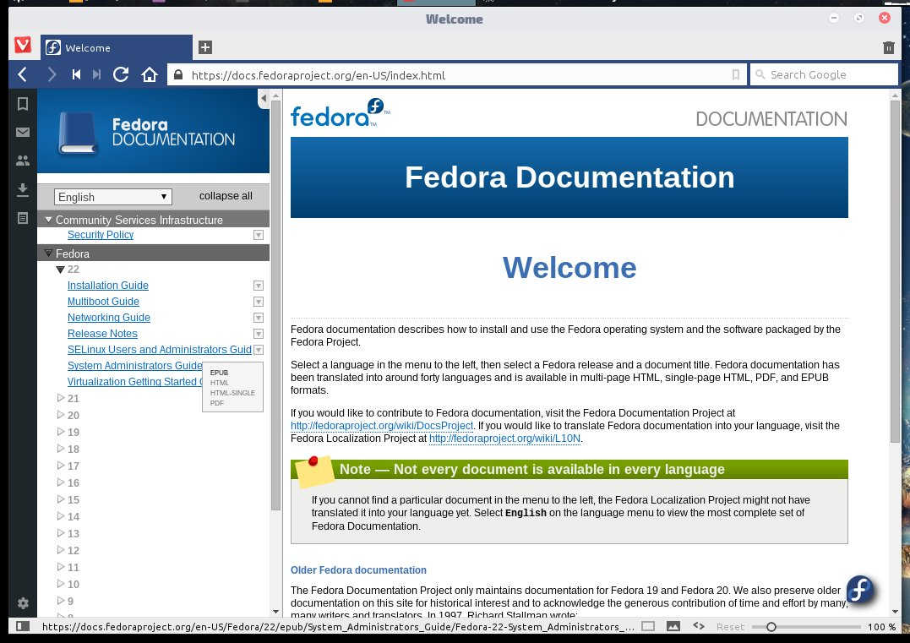Viewport: 910px width, 643px height.
Task: Expand the Fedora 18 release
Action: pos(60,449)
